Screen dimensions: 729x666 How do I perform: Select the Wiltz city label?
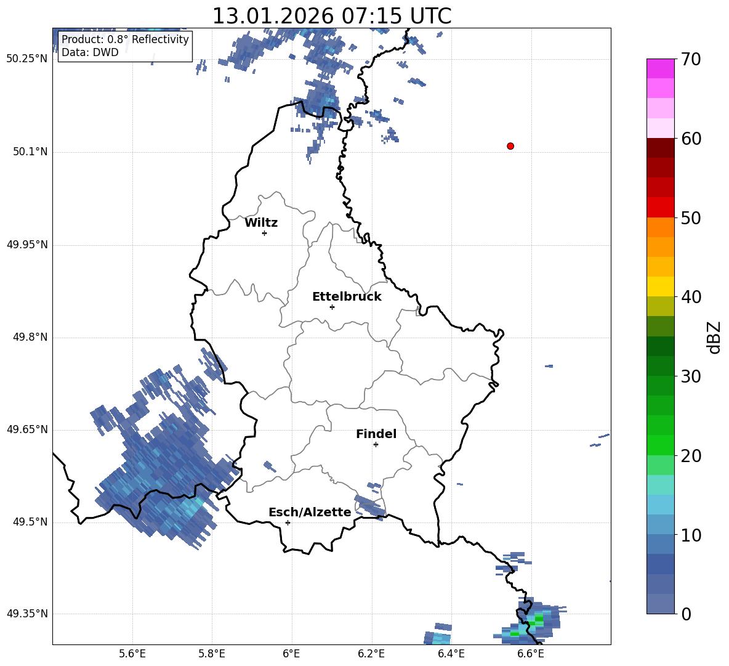[261, 223]
